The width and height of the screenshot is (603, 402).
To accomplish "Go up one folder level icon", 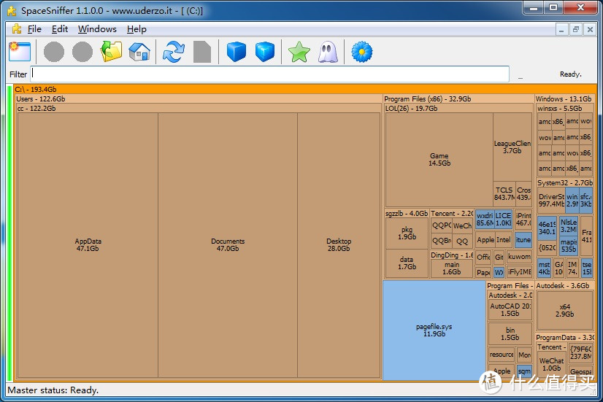I will tap(111, 52).
